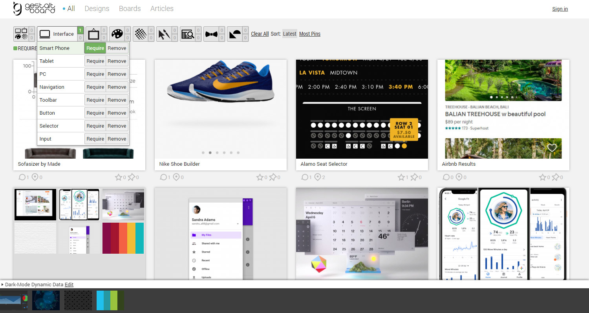The height and width of the screenshot is (313, 589).
Task: Select the dotted pattern thumbnail in bottom tray
Action: pos(78,300)
